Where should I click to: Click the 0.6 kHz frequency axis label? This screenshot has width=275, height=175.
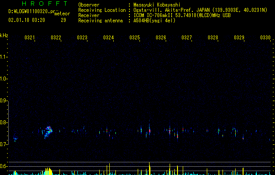(3, 166)
